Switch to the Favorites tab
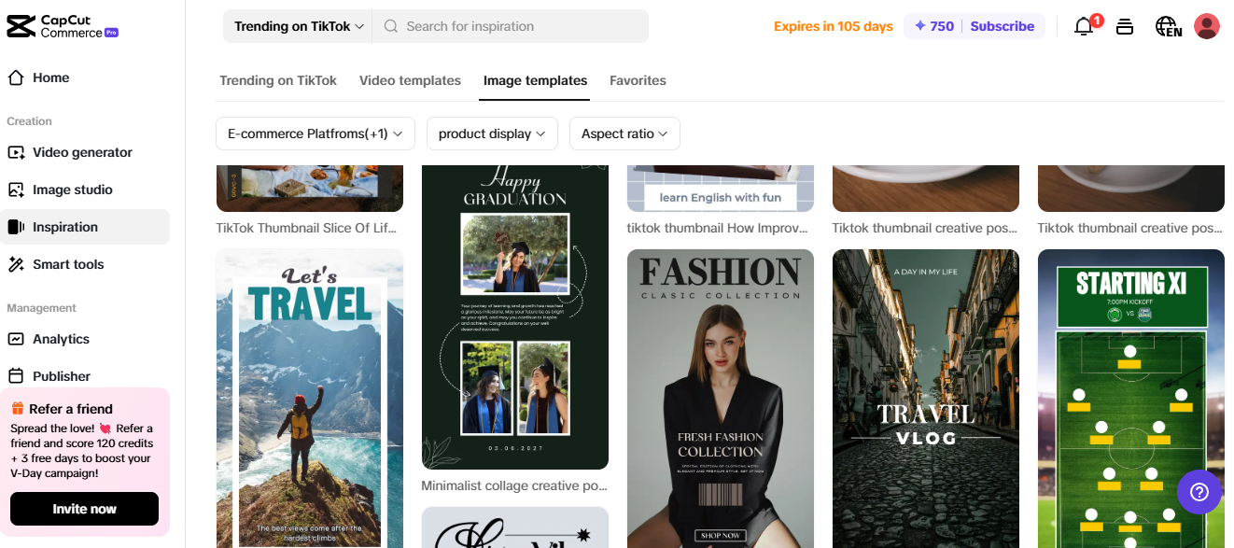The height and width of the screenshot is (548, 1234). [x=638, y=80]
